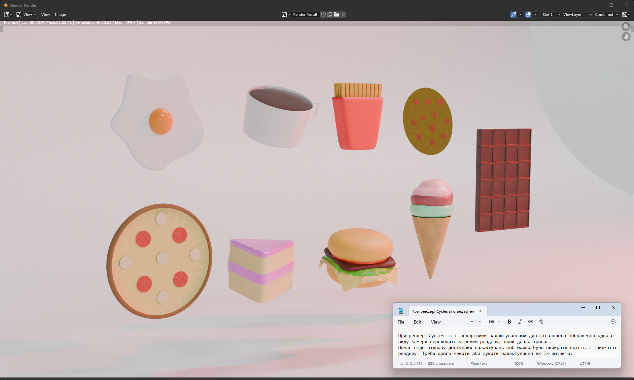Add a new Notepad tab
Screen dimensions: 634x380
click(x=495, y=311)
